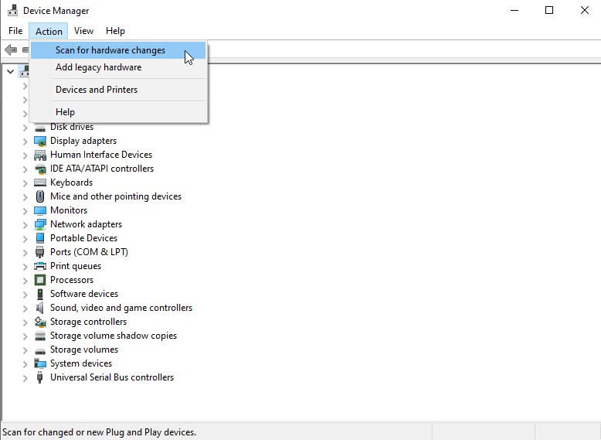The image size is (601, 440).
Task: Click the status bar text about Plug and Play
Action: tap(100, 432)
